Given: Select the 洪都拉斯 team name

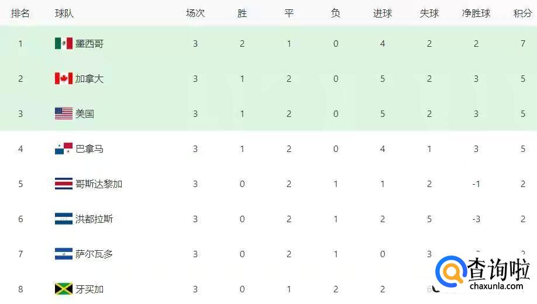Looking at the screenshot, I should pos(94,219).
